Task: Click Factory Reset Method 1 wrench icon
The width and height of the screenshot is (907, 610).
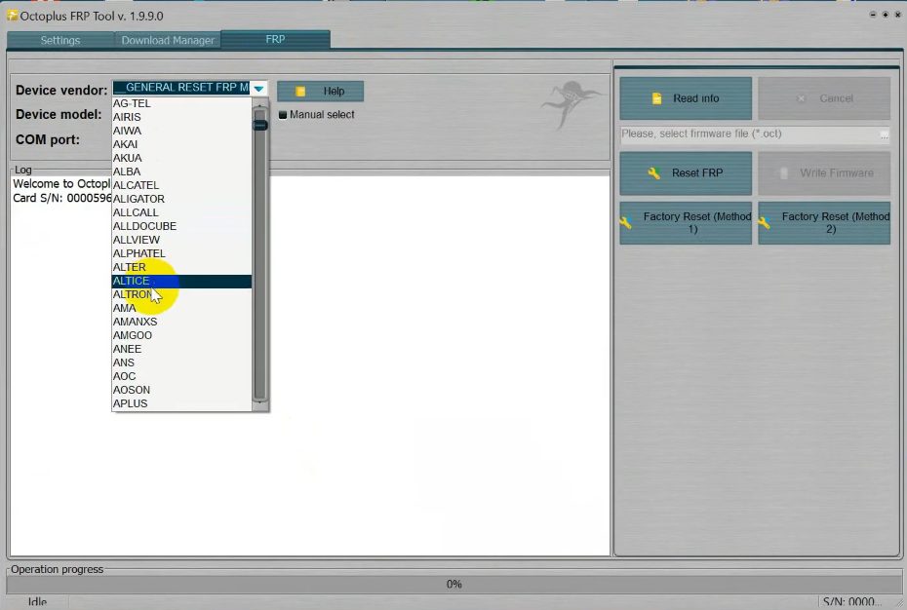Action: pyautogui.click(x=626, y=222)
